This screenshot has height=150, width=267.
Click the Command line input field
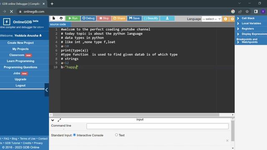(158, 126)
